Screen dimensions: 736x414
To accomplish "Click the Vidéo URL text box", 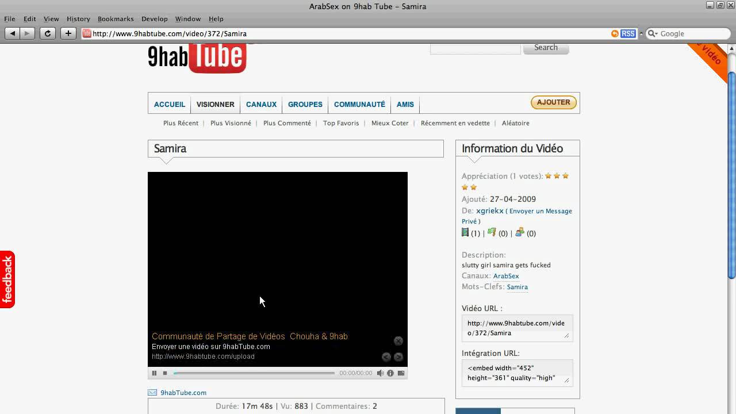I will tap(517, 328).
